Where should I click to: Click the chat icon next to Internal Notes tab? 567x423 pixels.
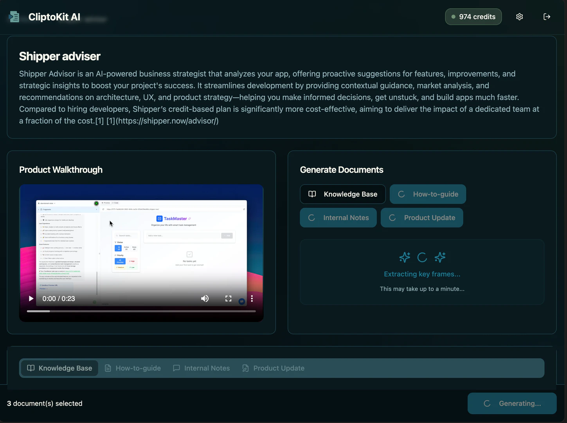tap(176, 368)
